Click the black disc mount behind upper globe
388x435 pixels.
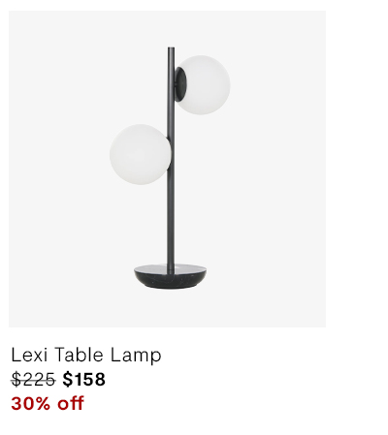[181, 84]
